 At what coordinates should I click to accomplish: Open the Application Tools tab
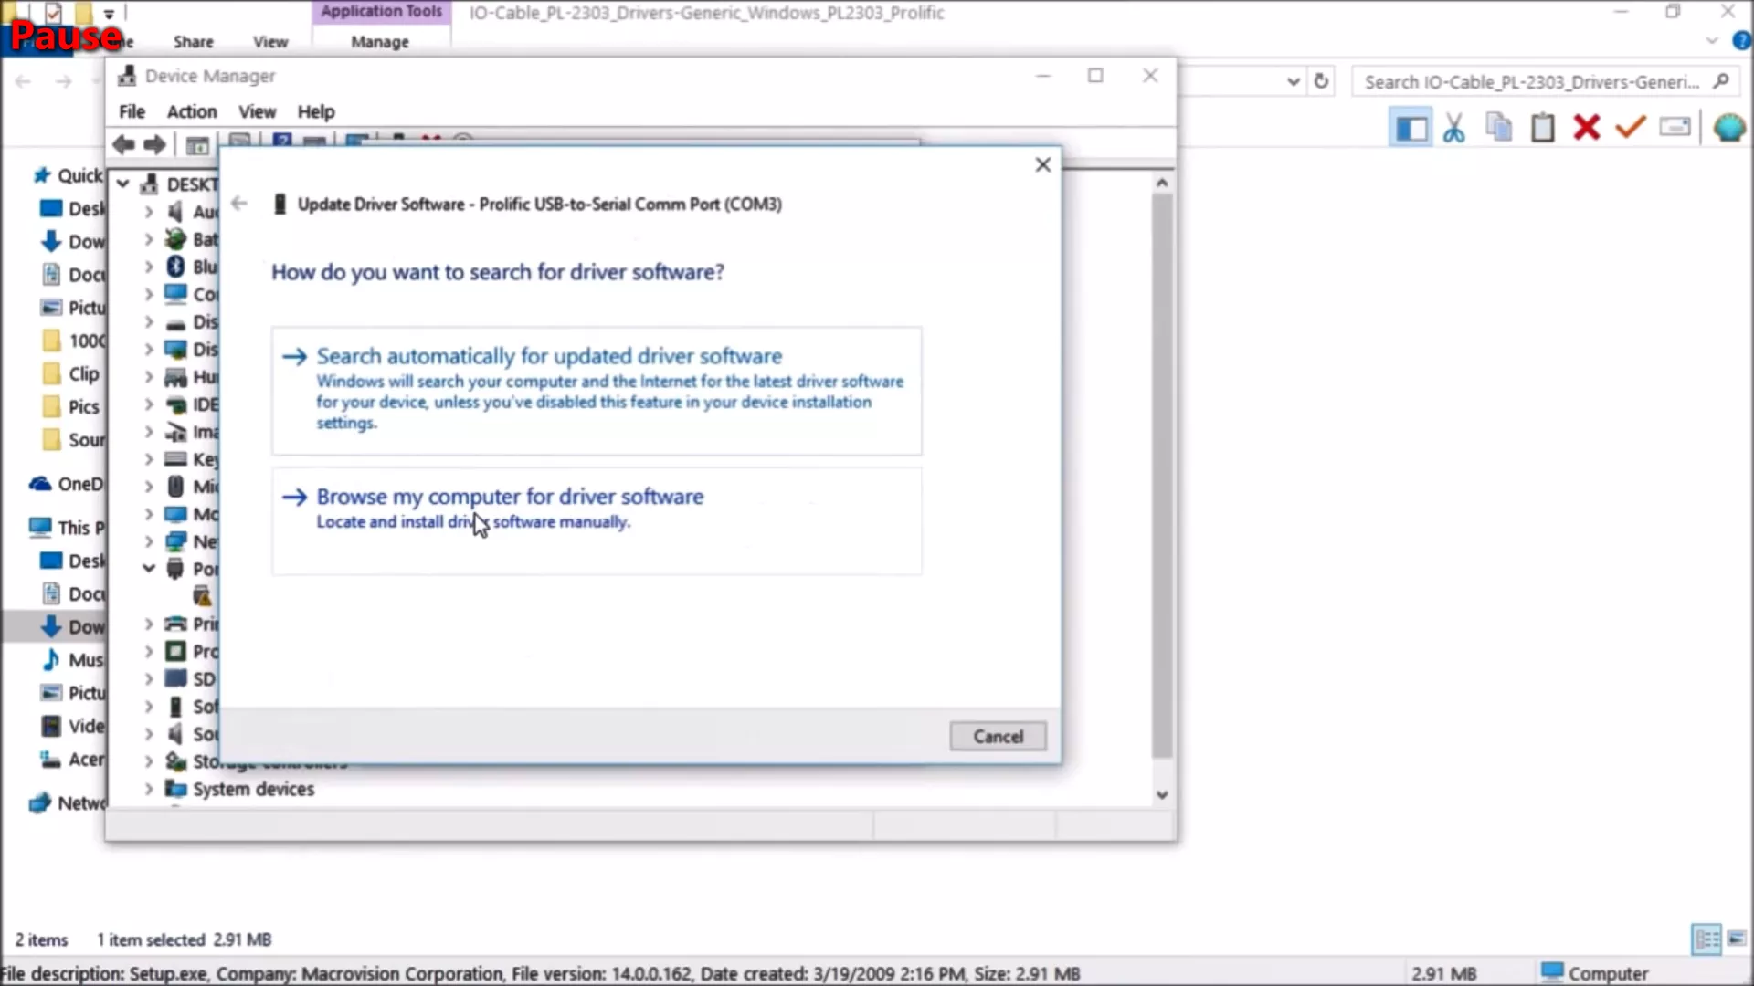(381, 12)
